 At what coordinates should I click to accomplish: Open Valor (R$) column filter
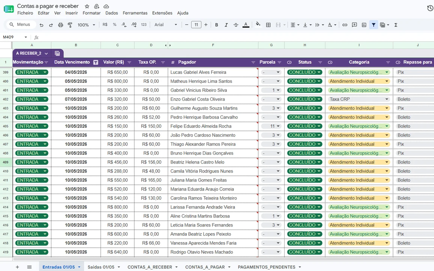coord(129,63)
